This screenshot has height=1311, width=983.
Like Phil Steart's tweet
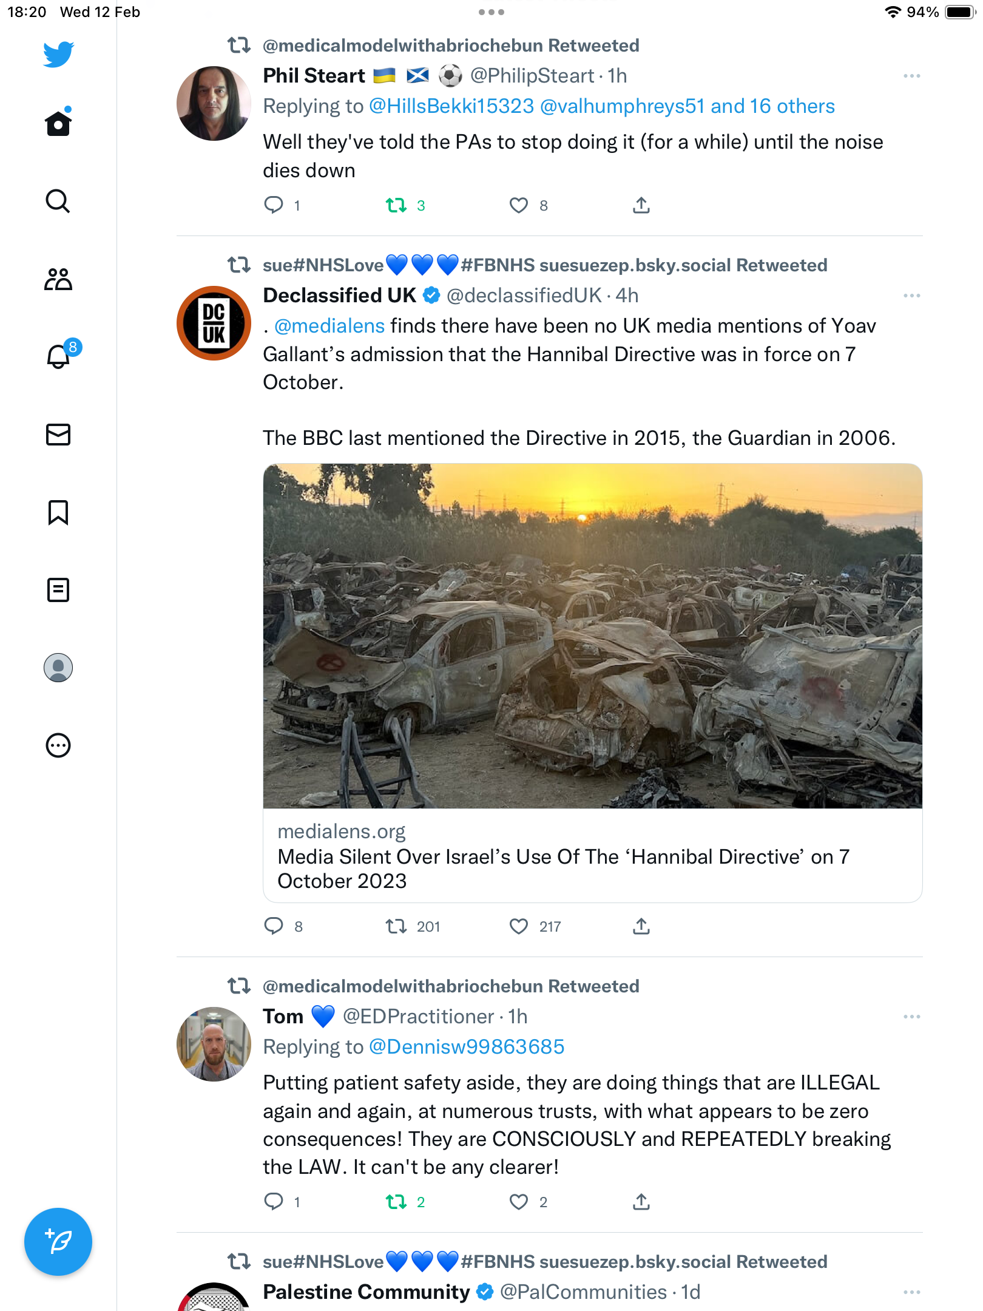tap(519, 206)
